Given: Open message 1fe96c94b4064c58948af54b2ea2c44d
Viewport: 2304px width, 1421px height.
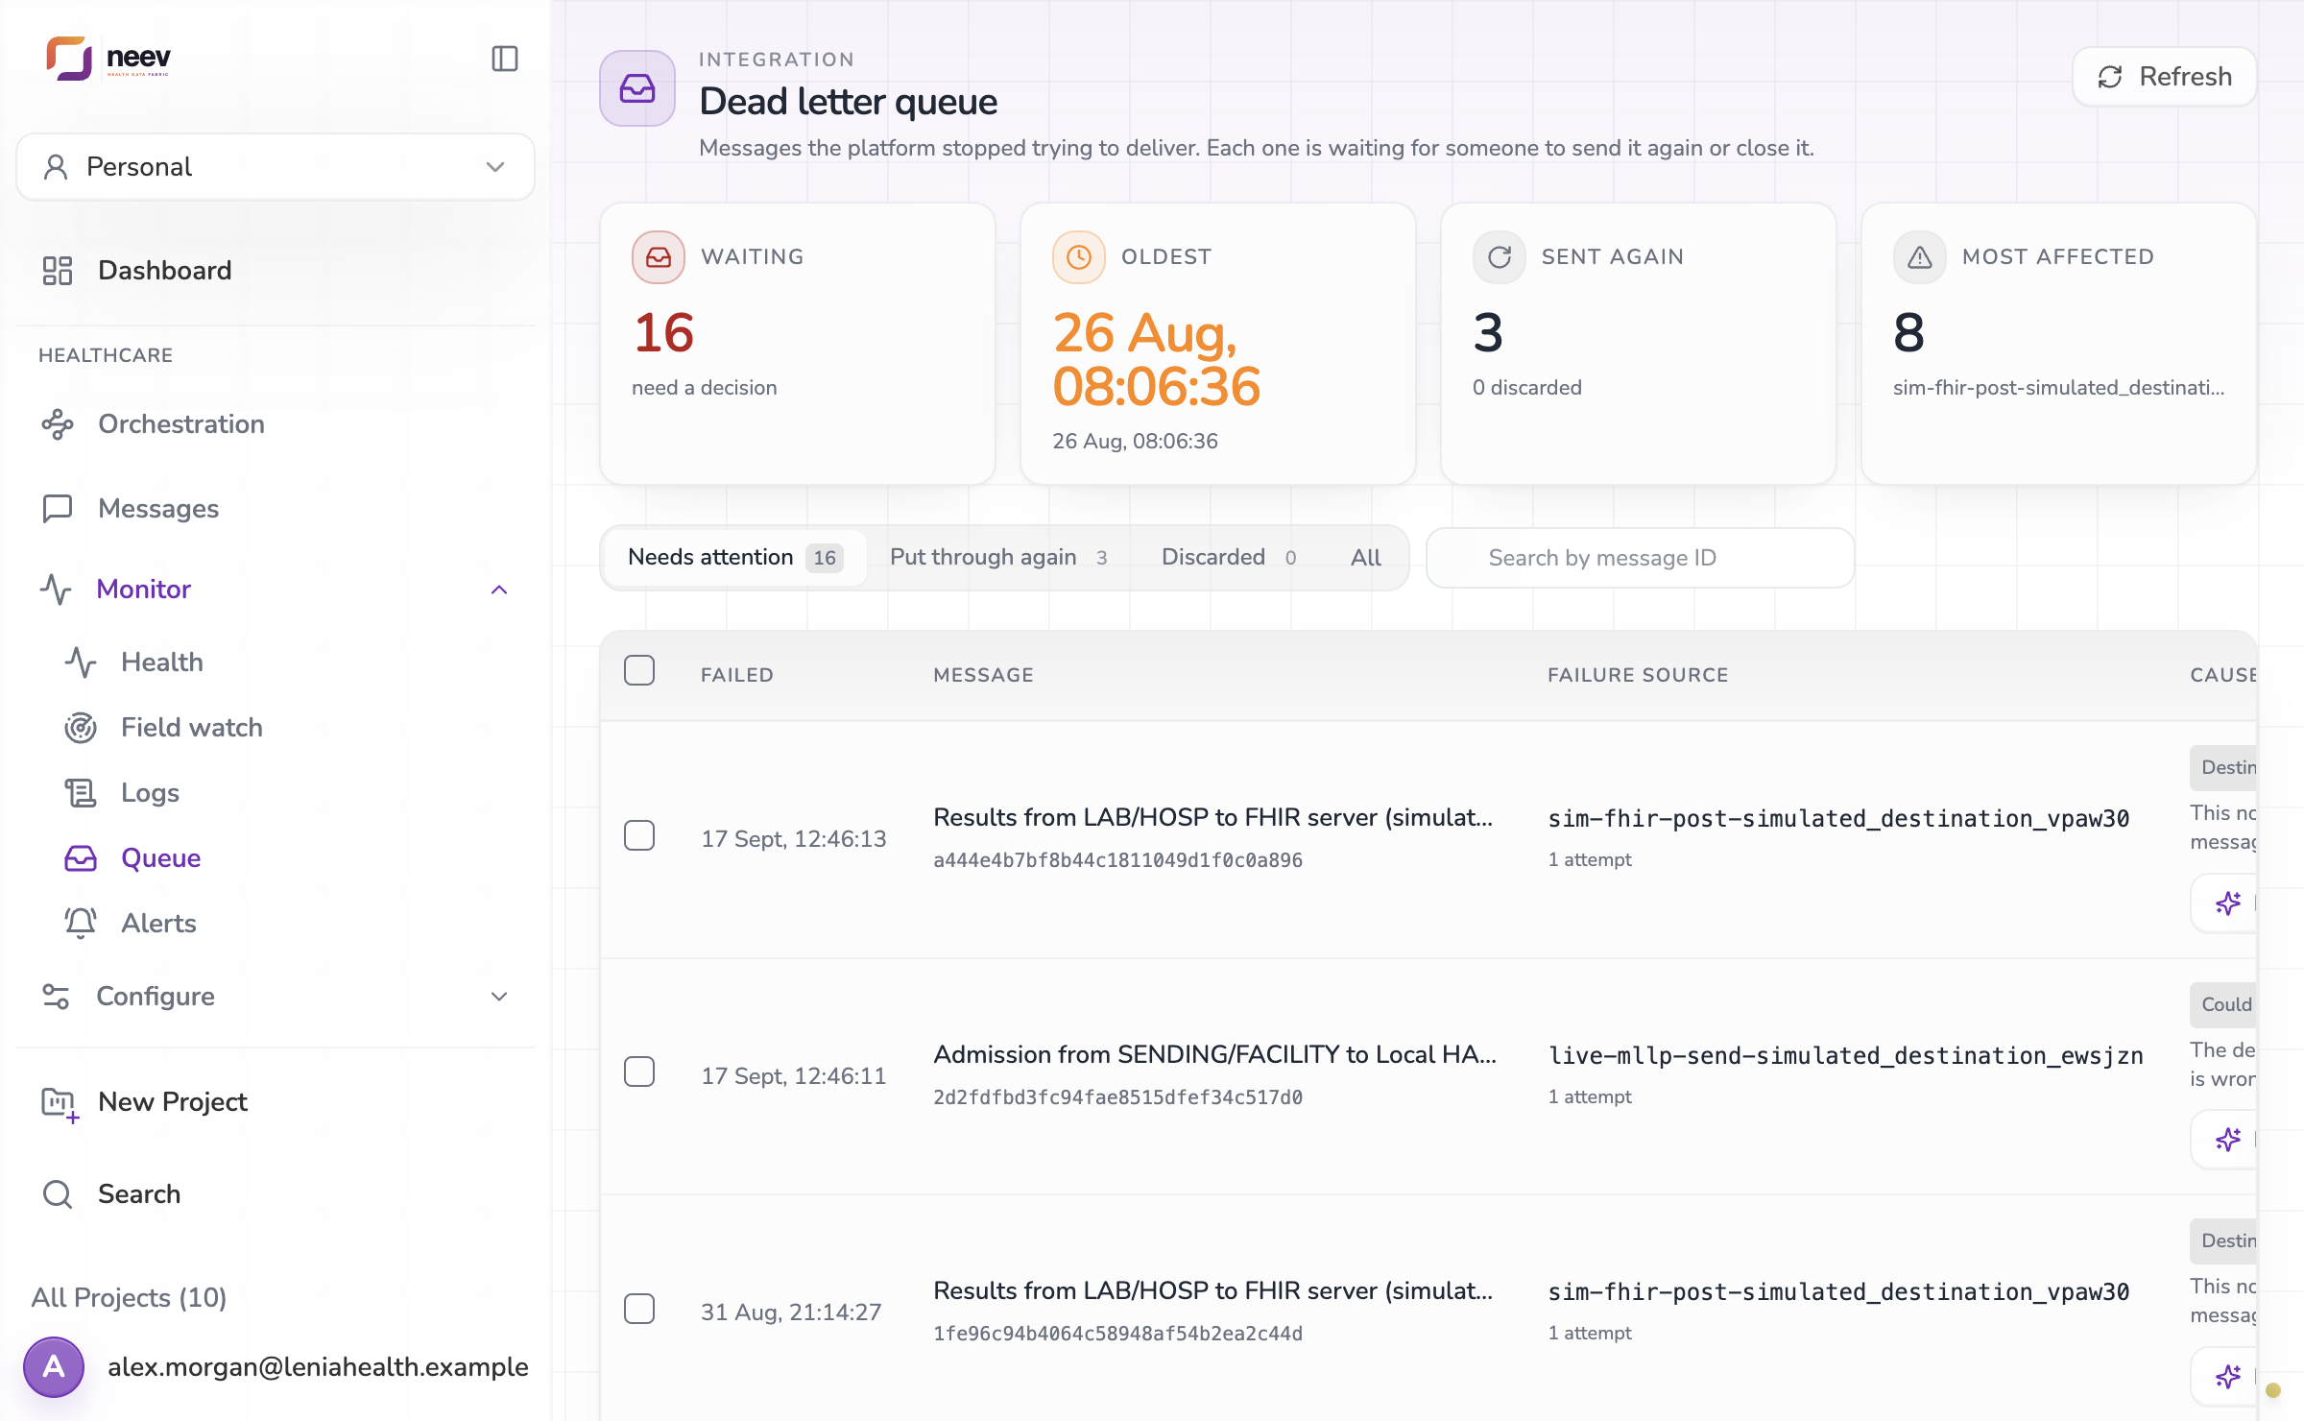Looking at the screenshot, I should 1117,1334.
